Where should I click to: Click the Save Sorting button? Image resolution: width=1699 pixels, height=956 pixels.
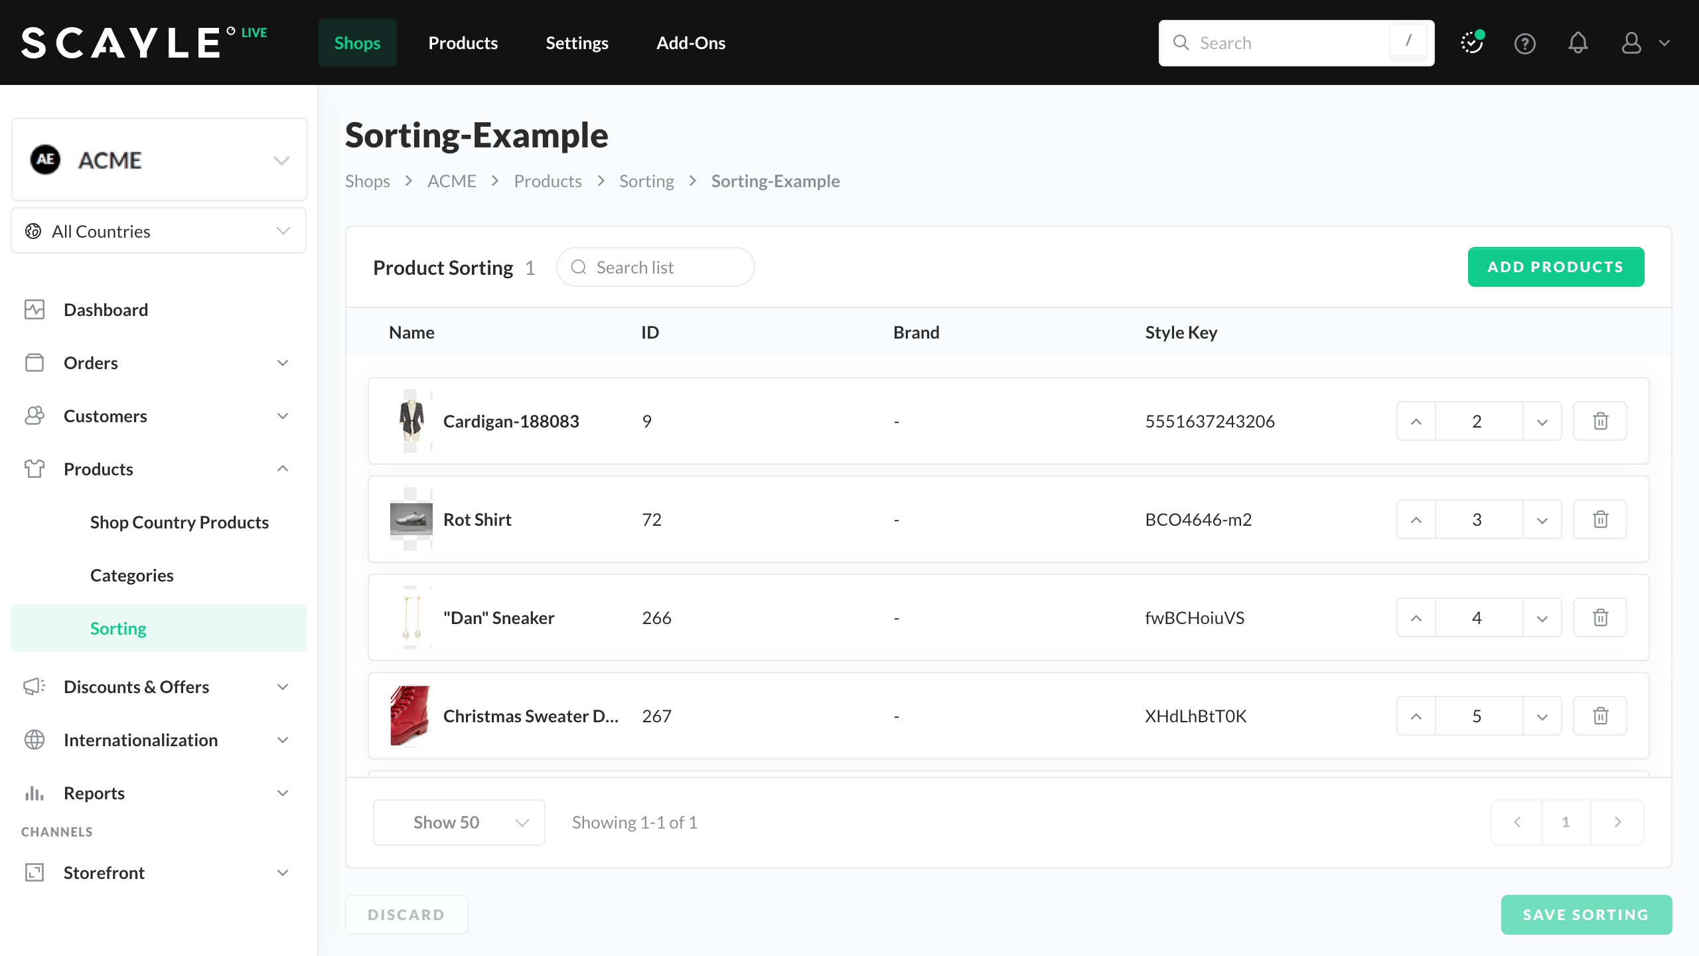click(1586, 915)
